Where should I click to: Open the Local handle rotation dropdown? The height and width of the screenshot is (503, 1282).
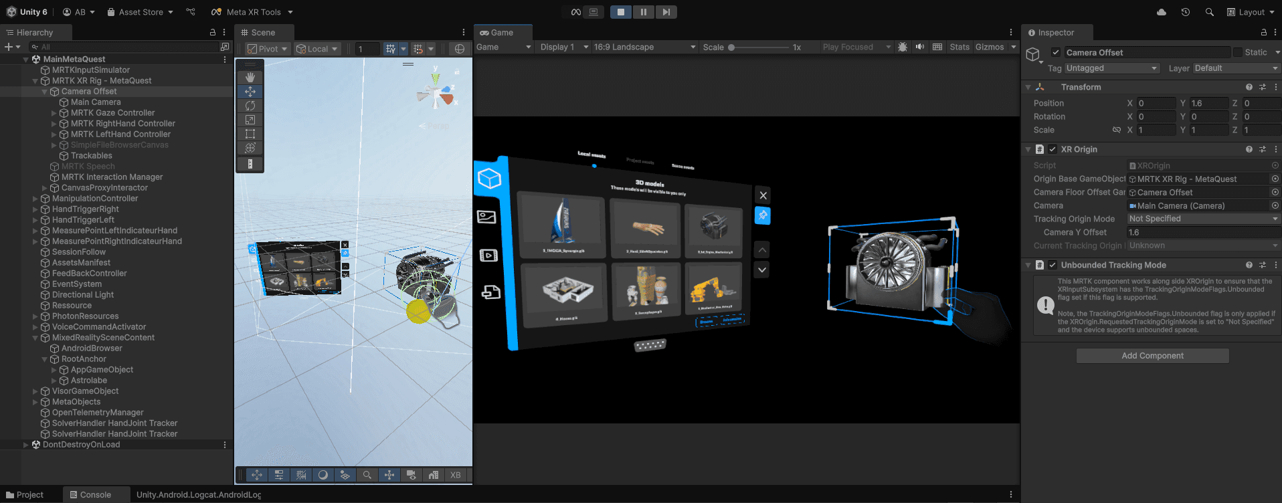[318, 49]
